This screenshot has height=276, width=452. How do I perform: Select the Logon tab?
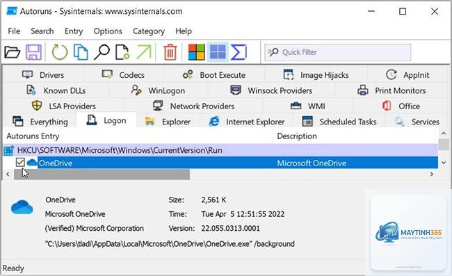[106, 120]
